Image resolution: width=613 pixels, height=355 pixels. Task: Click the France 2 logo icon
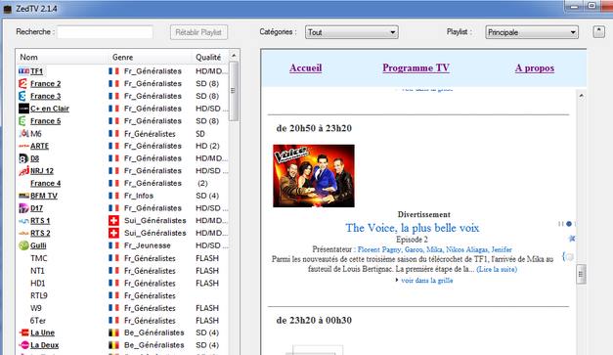click(x=23, y=84)
